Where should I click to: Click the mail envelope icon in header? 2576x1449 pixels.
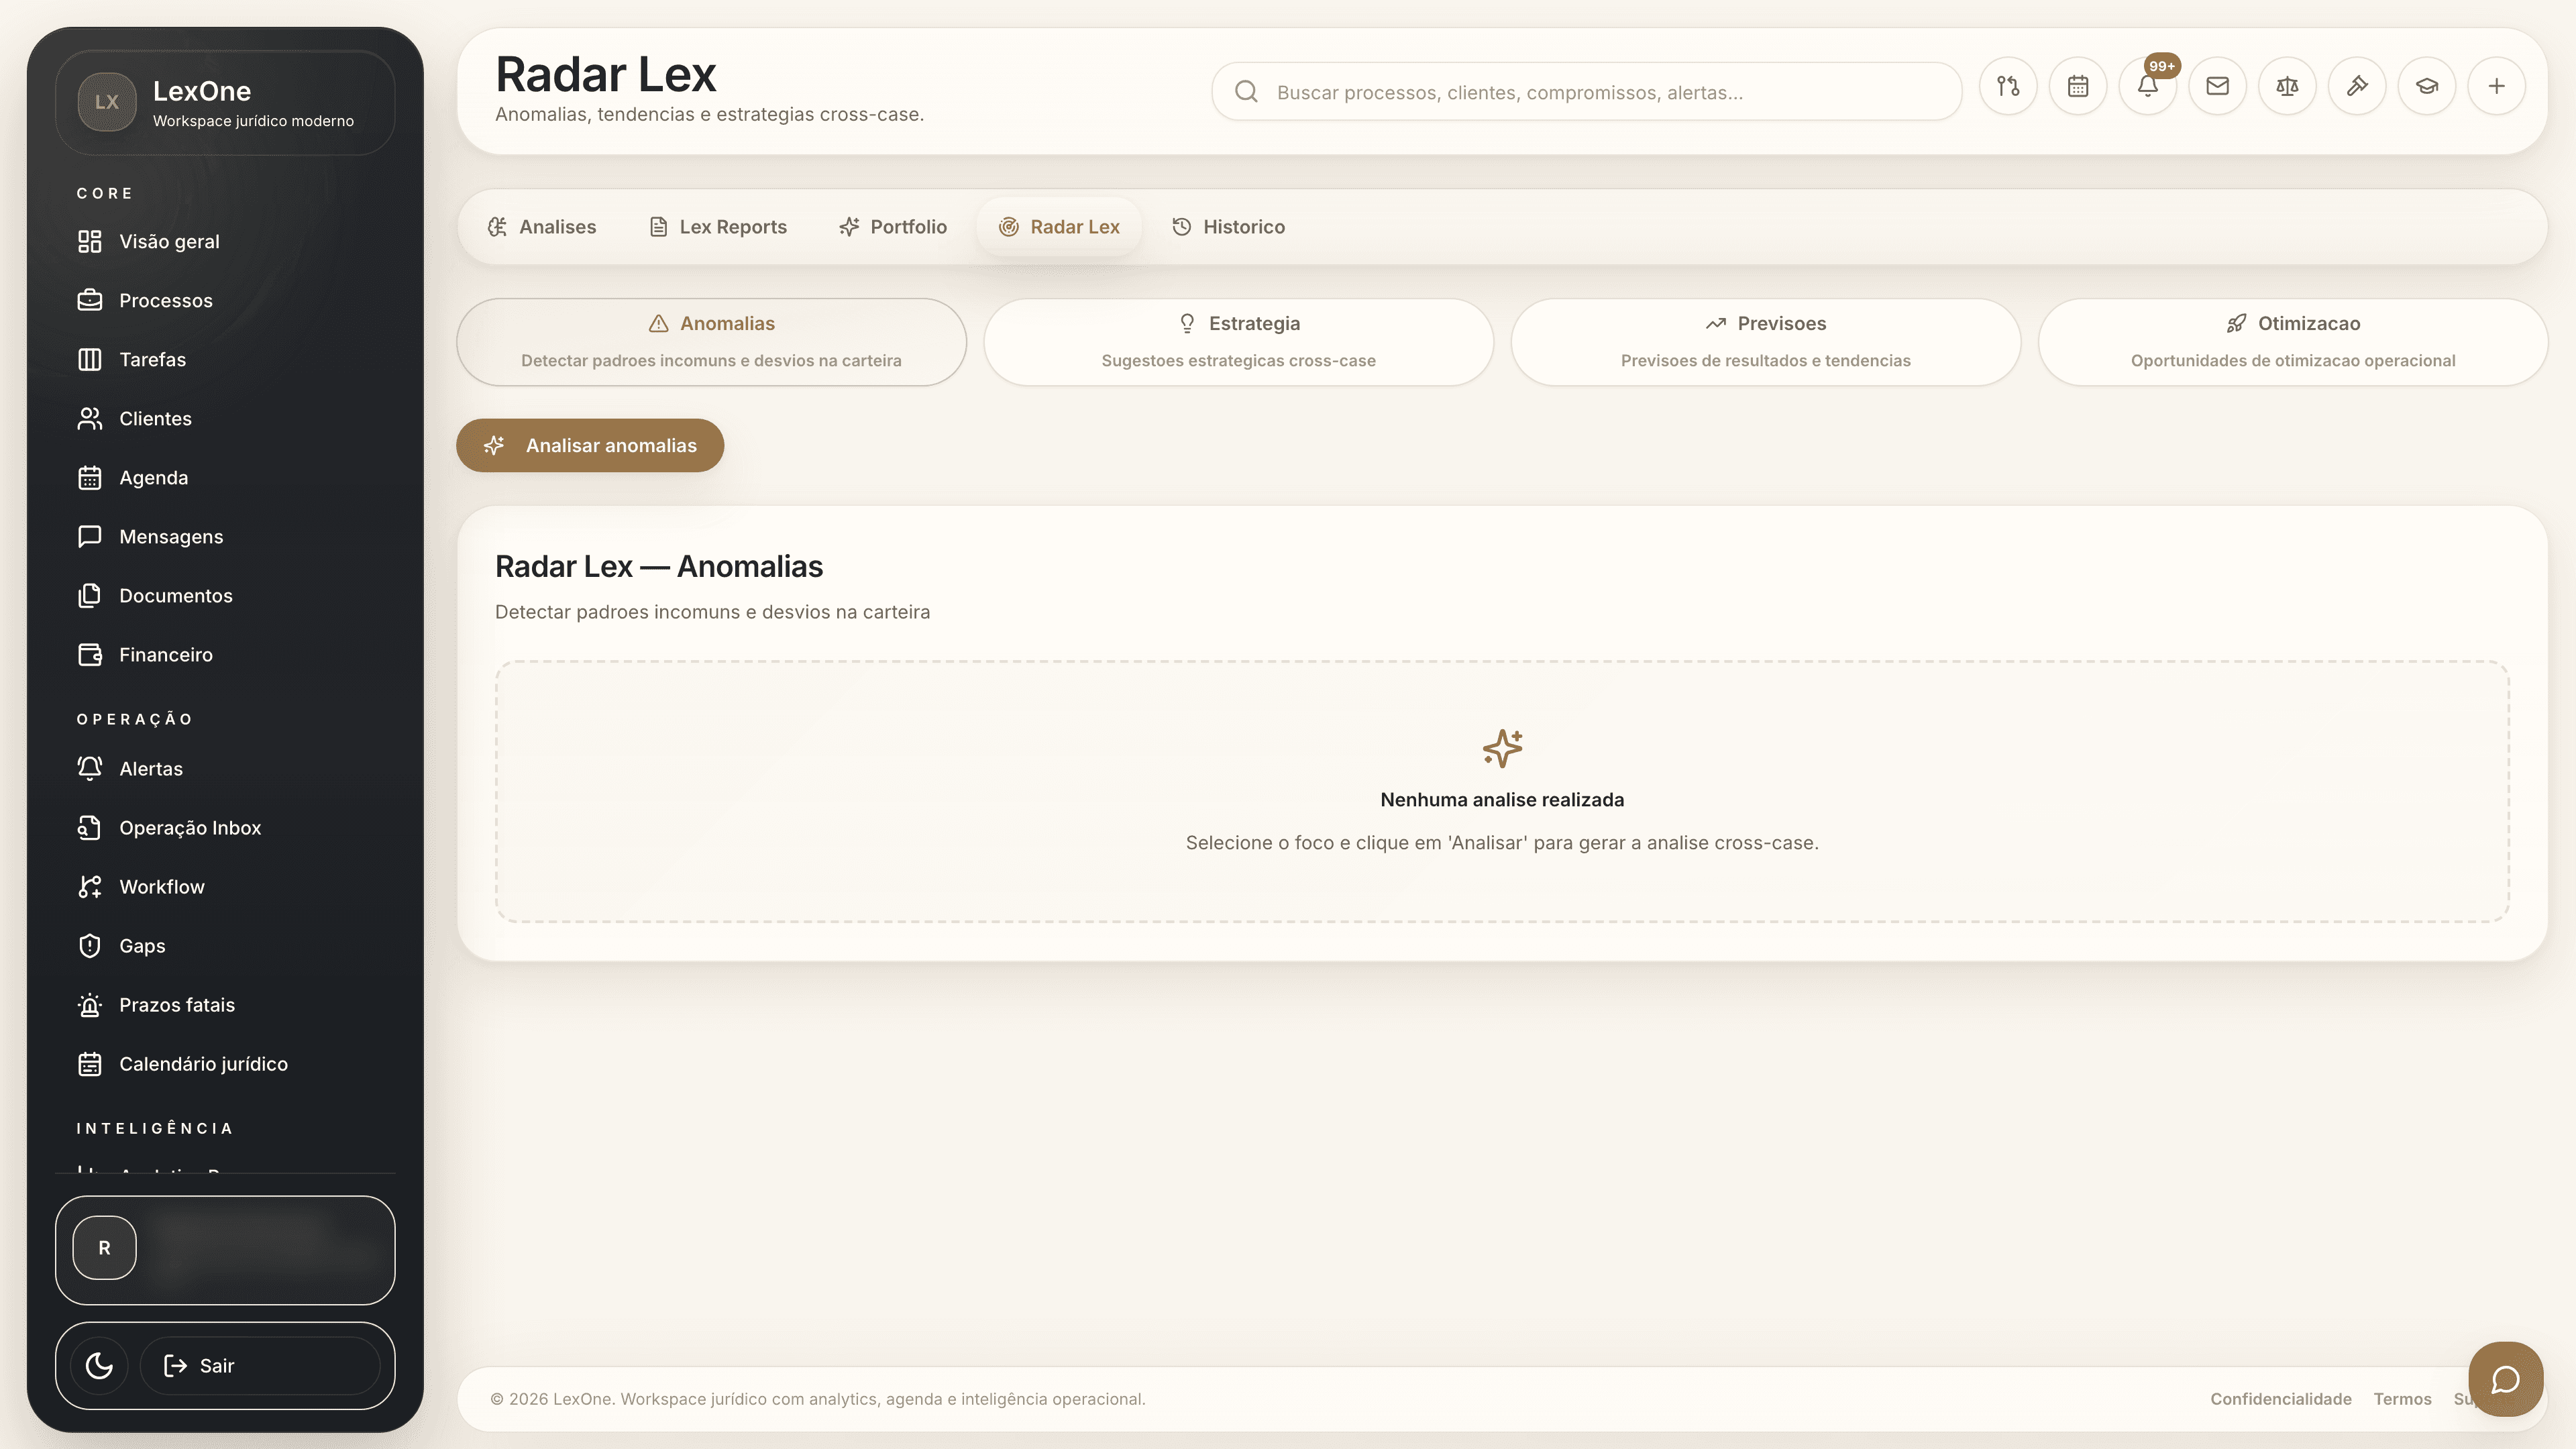pyautogui.click(x=2217, y=87)
